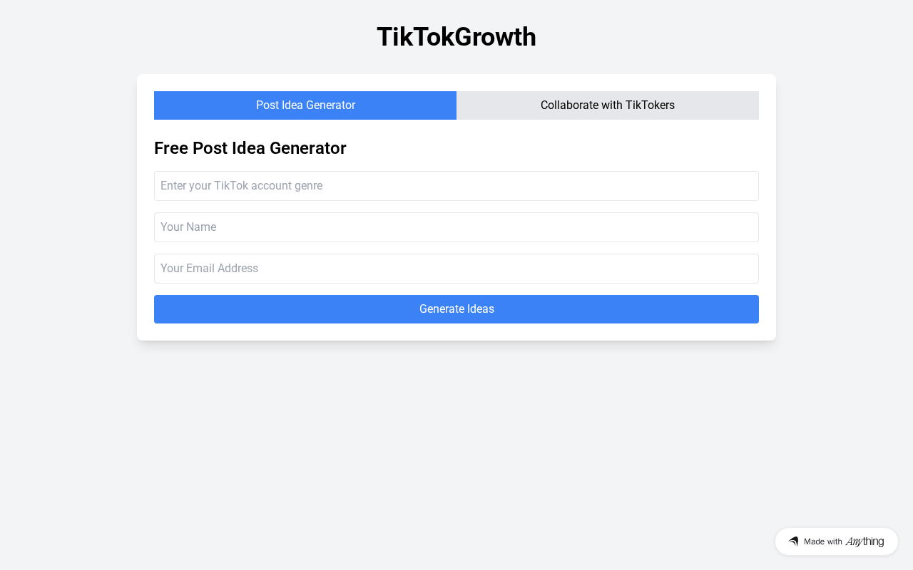Click the TikTokGrowth page title
This screenshot has height=570, width=913.
(x=456, y=37)
